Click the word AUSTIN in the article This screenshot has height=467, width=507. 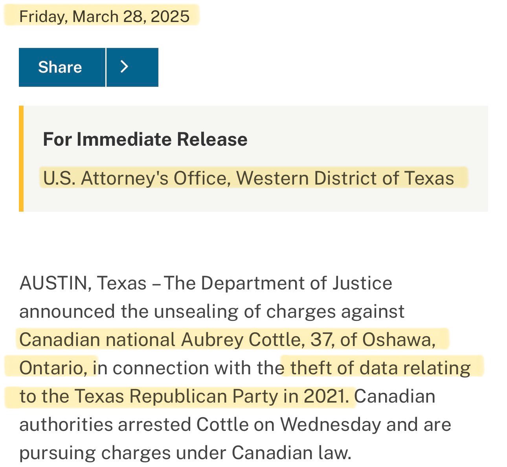53,283
